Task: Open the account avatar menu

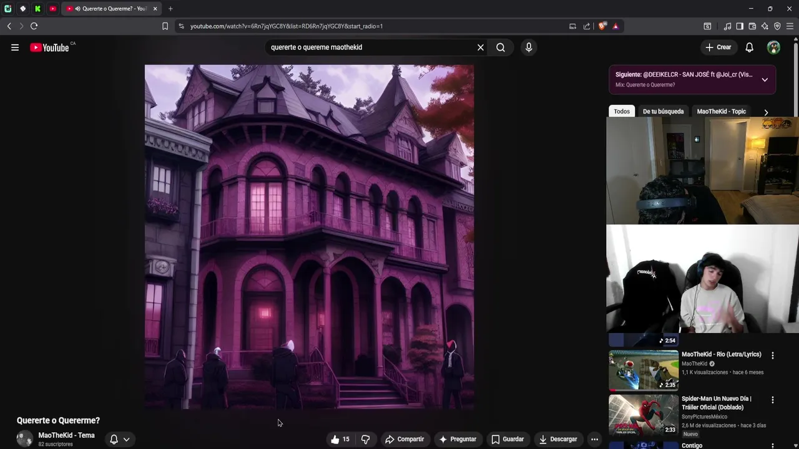Action: (x=773, y=47)
